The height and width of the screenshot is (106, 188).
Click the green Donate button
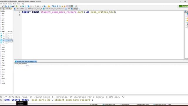click(x=183, y=6)
